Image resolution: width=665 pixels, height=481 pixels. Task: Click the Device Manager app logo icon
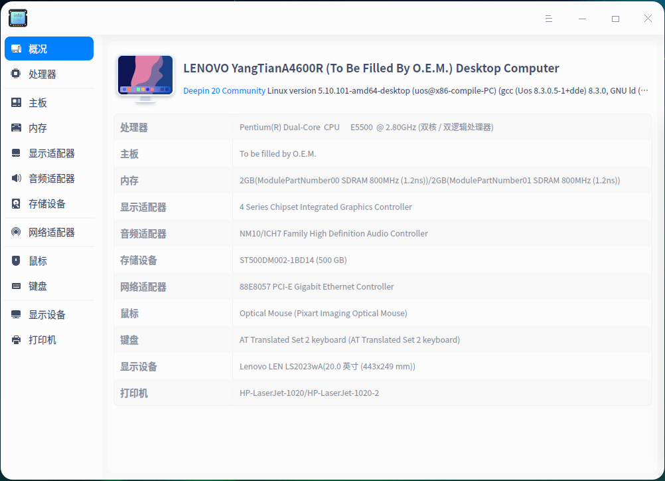[x=17, y=18]
